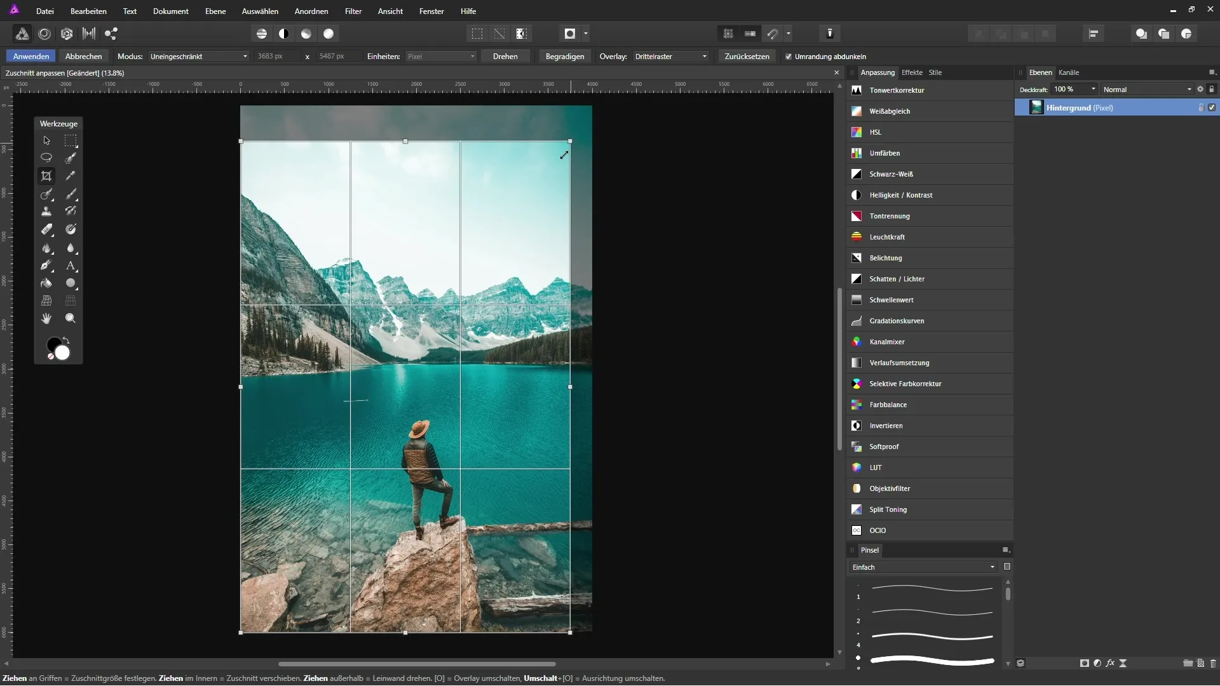Open the Overlay Drittelraster dropdown
1220x686 pixels.
point(671,57)
